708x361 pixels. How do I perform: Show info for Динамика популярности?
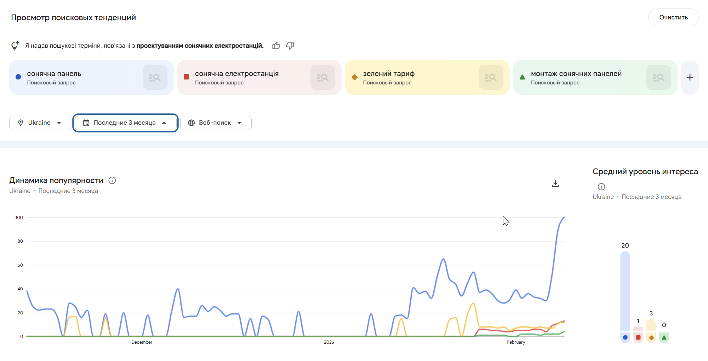pyautogui.click(x=112, y=180)
